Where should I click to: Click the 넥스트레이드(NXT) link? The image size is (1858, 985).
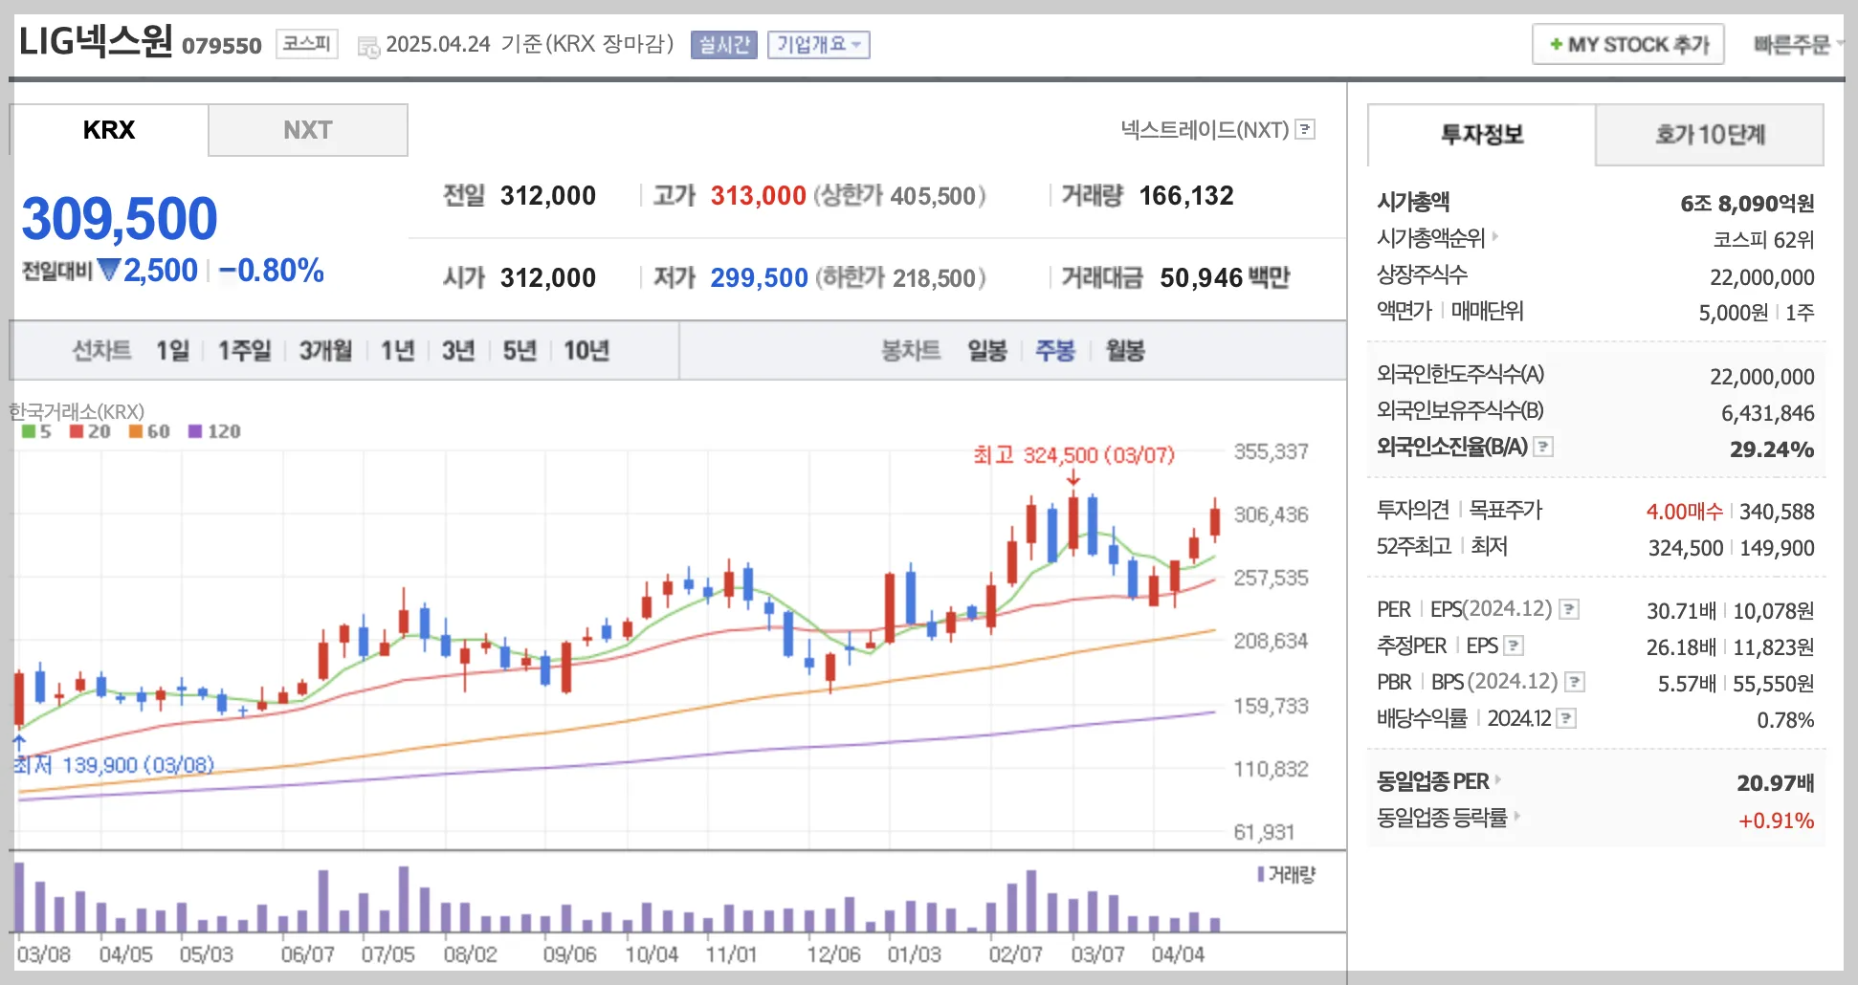click(x=1205, y=129)
